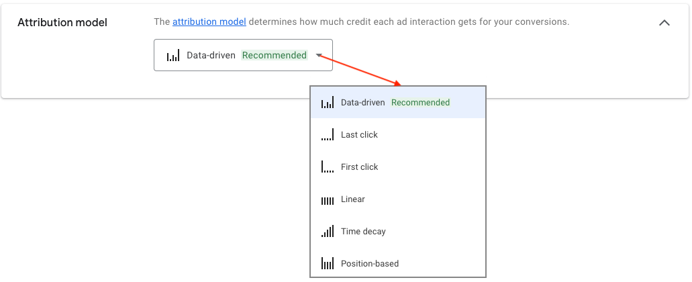The width and height of the screenshot is (692, 282).
Task: Open the attribution model dropdown arrow
Action: pos(317,56)
